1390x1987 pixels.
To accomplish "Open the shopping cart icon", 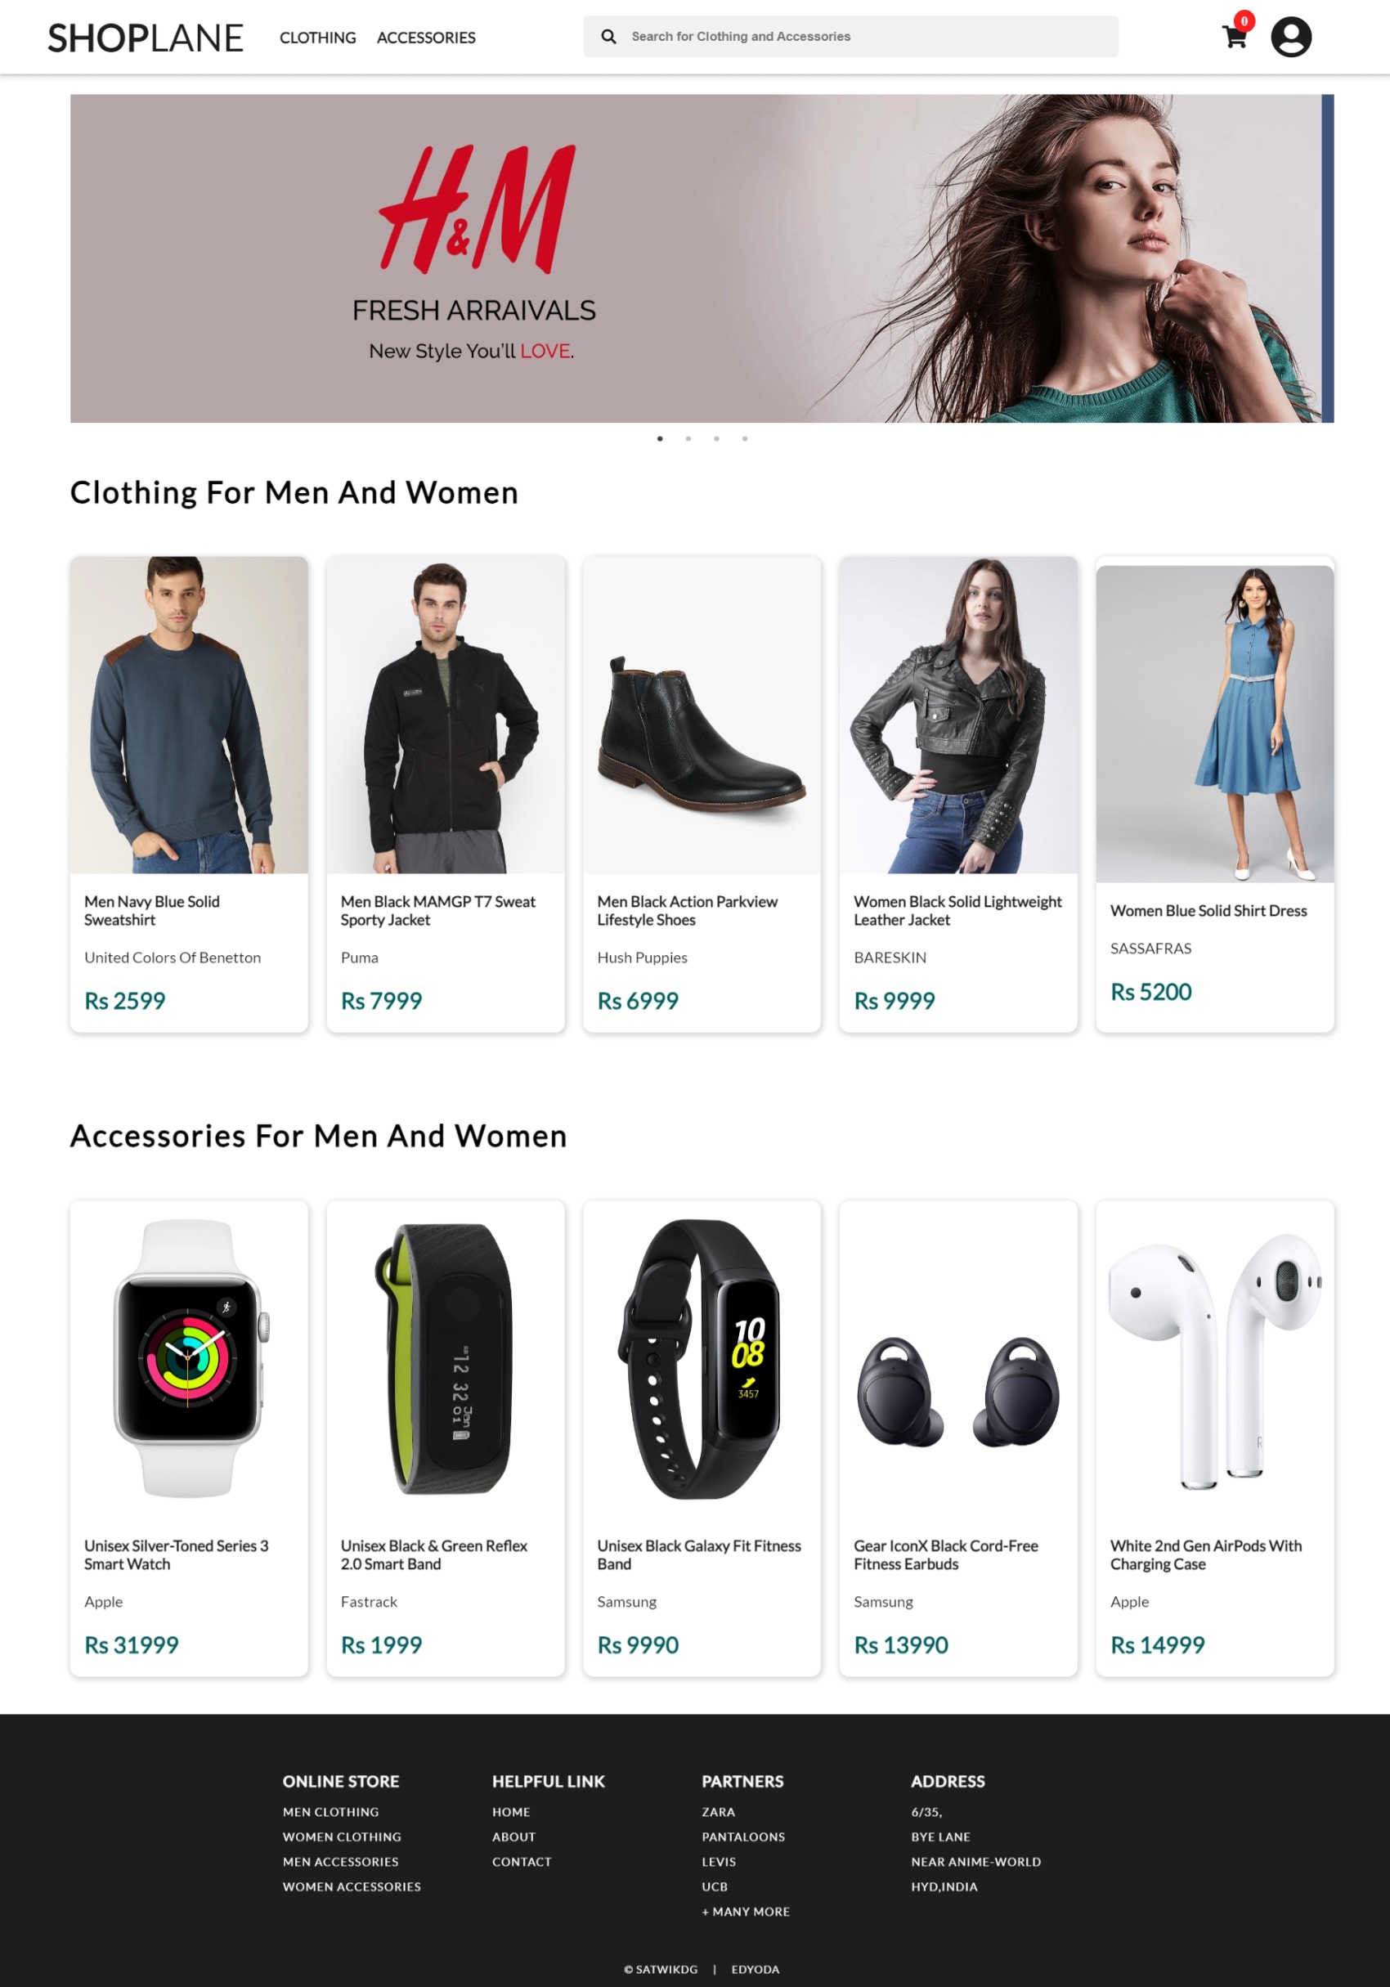I will 1235,36.
